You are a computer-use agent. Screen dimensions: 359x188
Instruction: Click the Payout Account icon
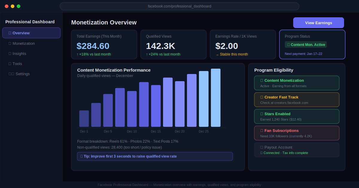pyautogui.click(x=262, y=147)
